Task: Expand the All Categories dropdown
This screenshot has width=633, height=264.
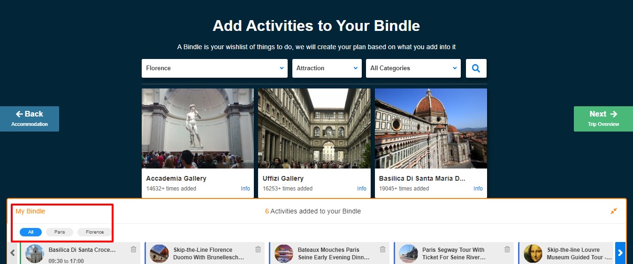Action: point(413,68)
